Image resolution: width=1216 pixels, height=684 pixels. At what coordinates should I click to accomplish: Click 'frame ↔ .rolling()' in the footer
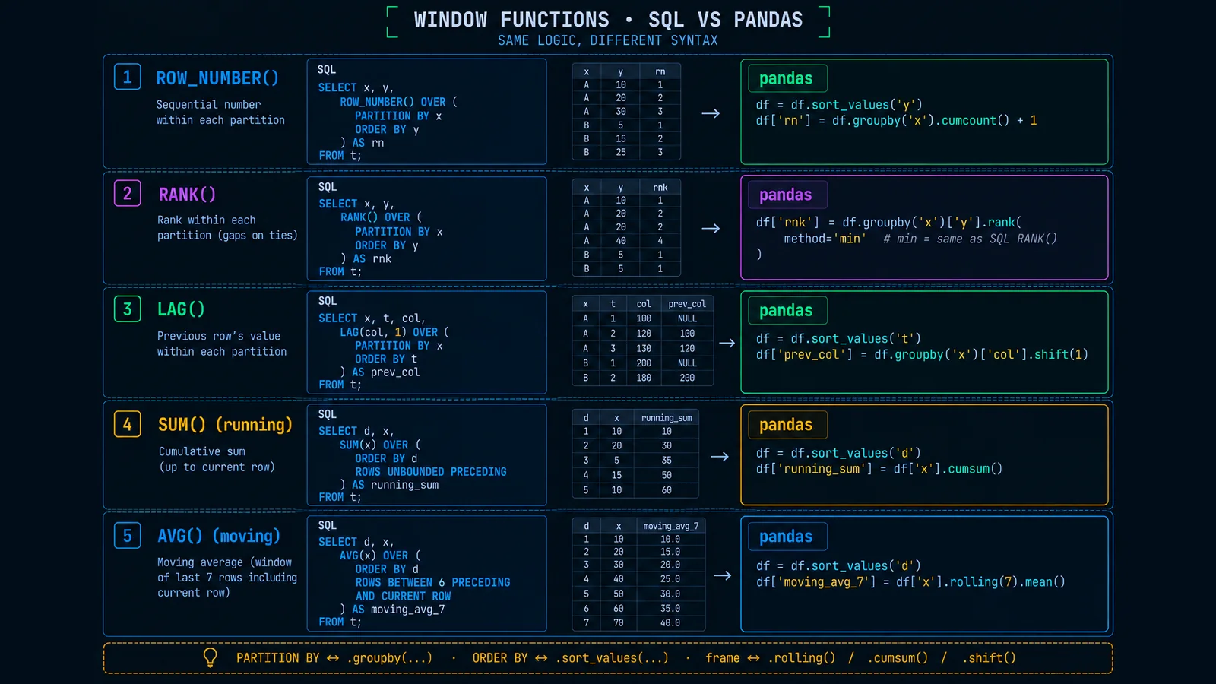(x=770, y=658)
